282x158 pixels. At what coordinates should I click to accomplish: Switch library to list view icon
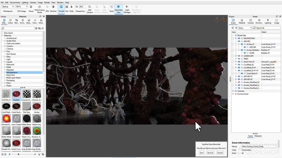click(3, 154)
